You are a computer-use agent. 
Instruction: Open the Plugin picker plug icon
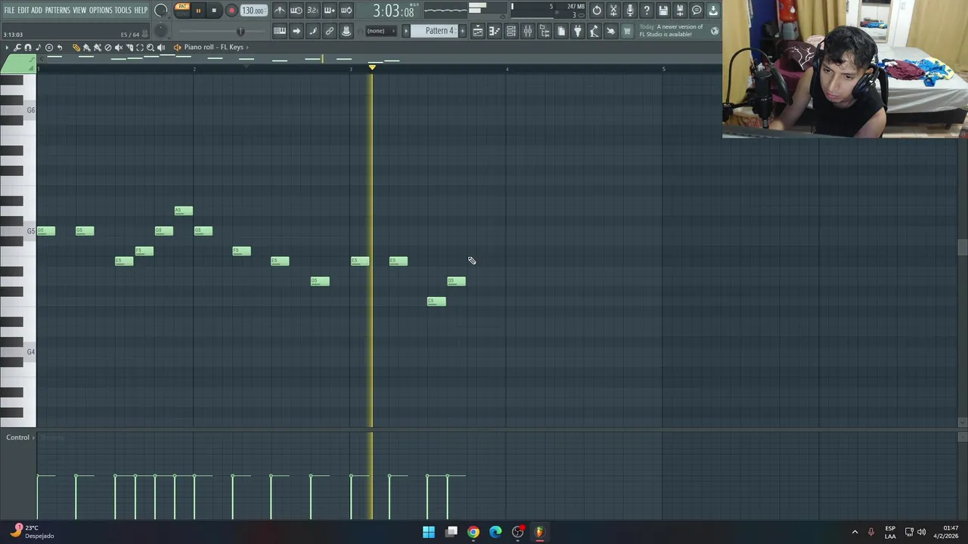pyautogui.click(x=578, y=31)
